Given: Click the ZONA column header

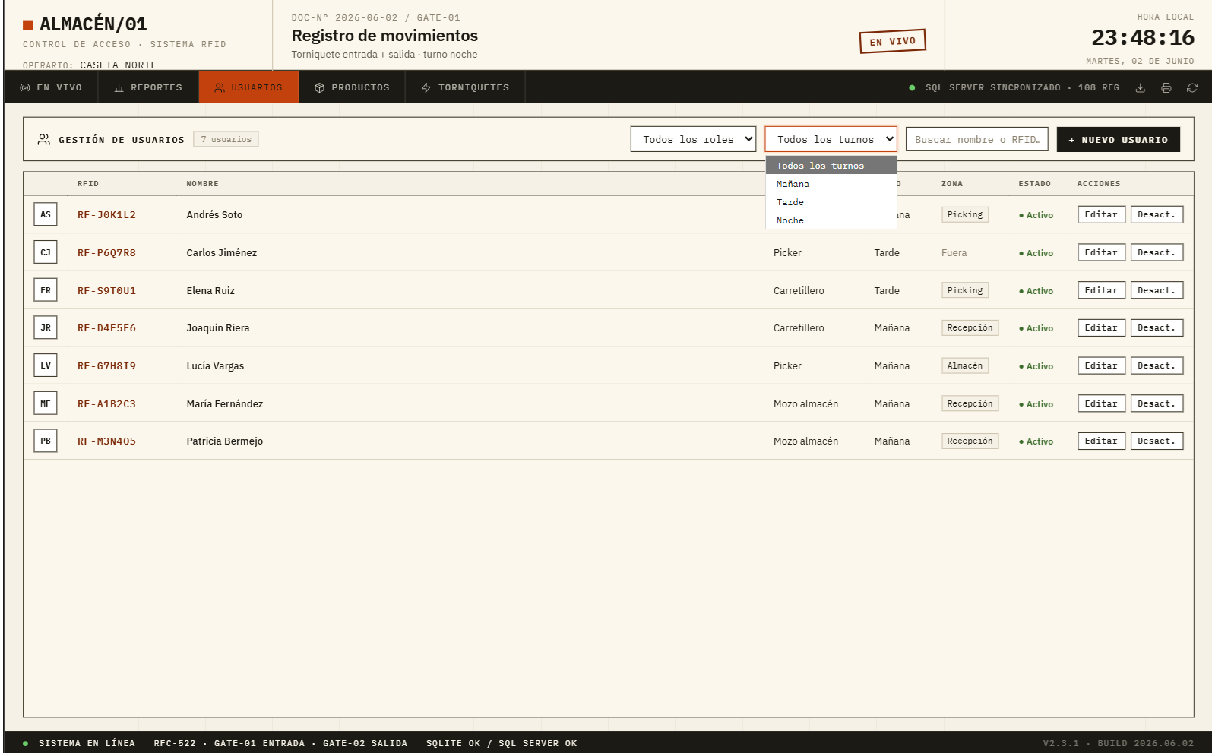Looking at the screenshot, I should pyautogui.click(x=952, y=184).
